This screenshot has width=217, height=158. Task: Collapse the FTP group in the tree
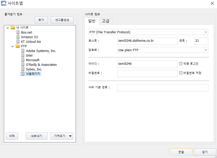click(x=13, y=46)
